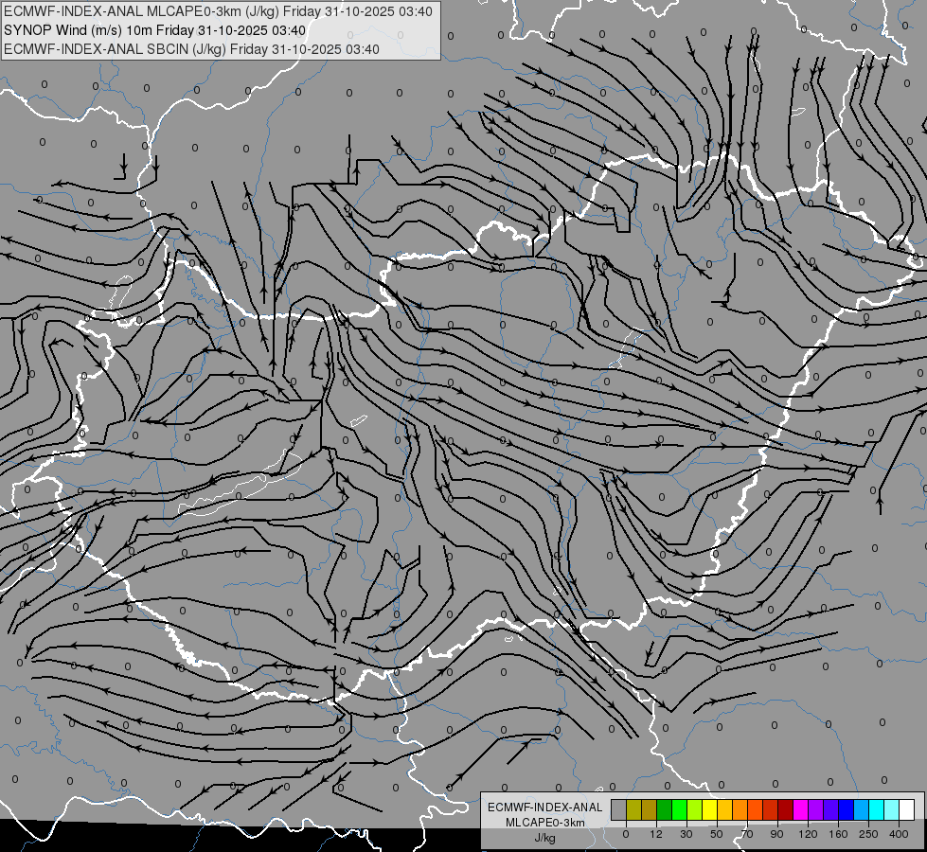Click the purple legend swatch
This screenshot has width=927, height=852.
(816, 809)
